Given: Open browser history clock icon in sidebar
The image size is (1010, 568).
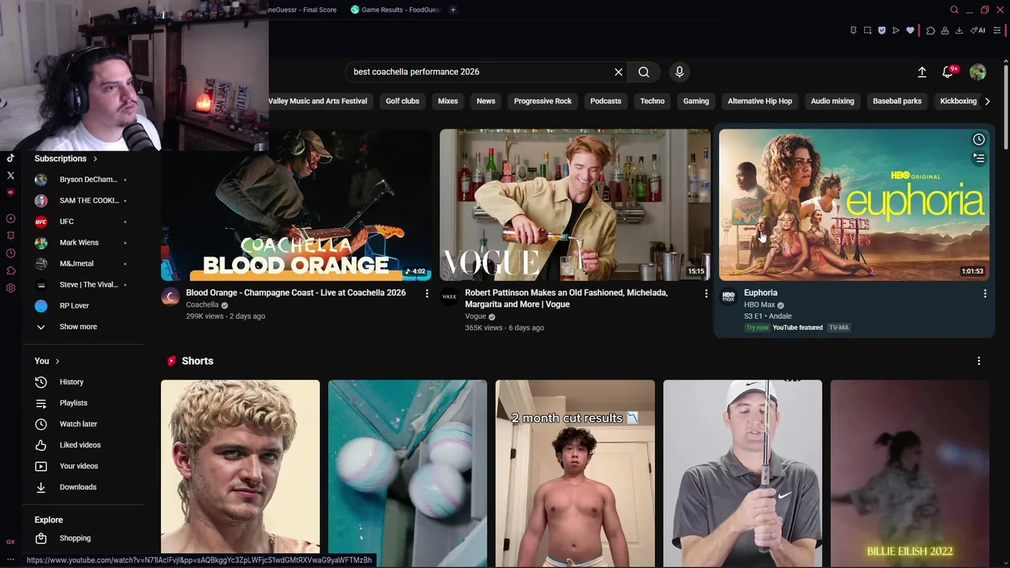Looking at the screenshot, I should (10, 253).
